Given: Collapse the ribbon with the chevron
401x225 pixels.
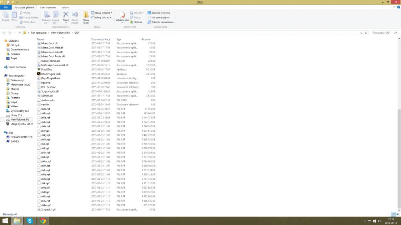Looking at the screenshot, I should click(x=394, y=7).
